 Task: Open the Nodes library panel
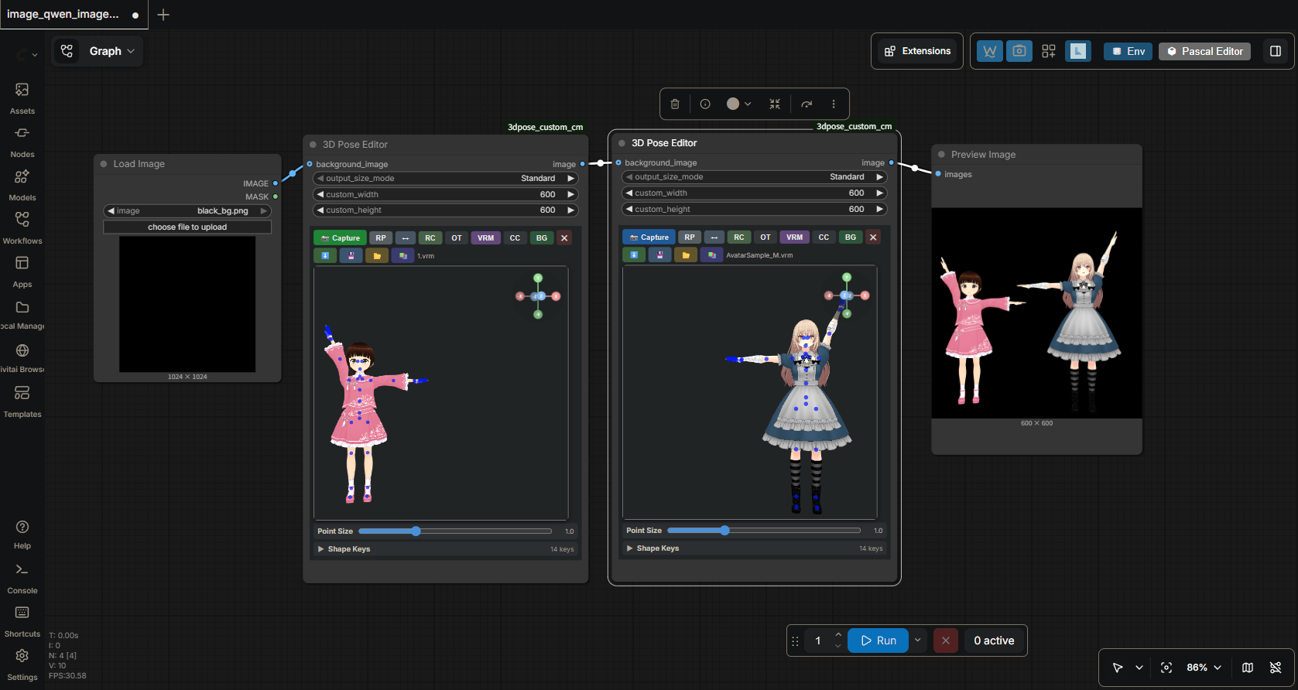pyautogui.click(x=22, y=142)
